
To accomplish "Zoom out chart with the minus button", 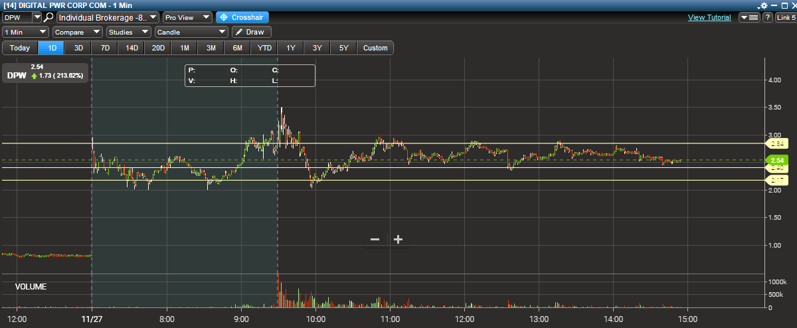I will click(x=375, y=240).
